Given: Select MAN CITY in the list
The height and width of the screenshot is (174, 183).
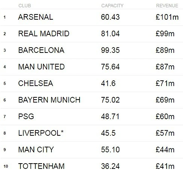Looking at the screenshot, I should (36, 150).
